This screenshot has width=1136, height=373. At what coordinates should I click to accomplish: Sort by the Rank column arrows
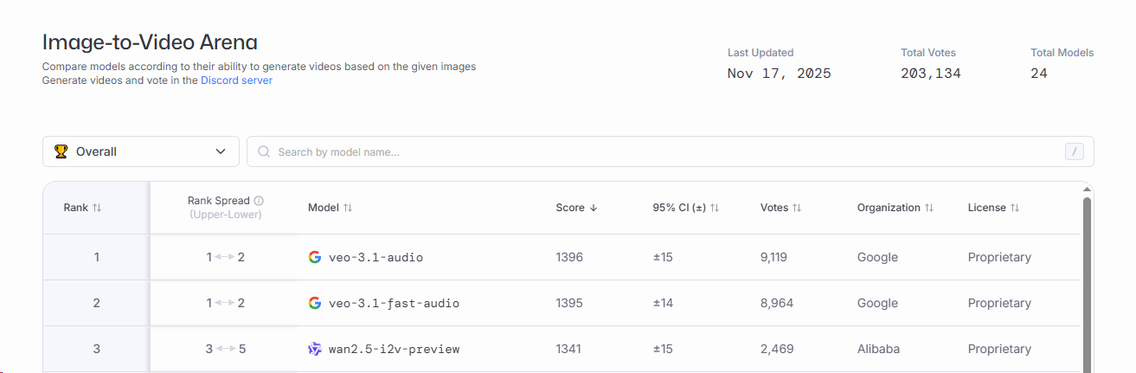pyautogui.click(x=97, y=208)
